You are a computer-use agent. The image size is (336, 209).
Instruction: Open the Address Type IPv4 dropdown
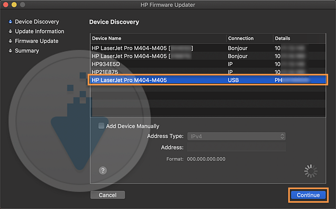[x=236, y=136]
